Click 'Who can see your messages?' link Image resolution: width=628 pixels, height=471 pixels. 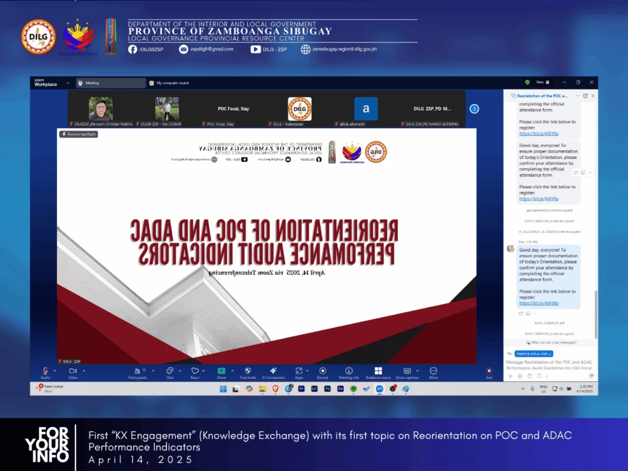tap(551, 342)
